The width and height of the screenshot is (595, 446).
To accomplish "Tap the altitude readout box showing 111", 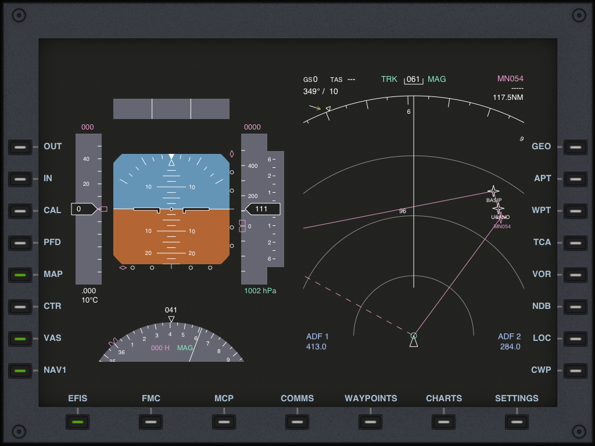I will pos(263,209).
